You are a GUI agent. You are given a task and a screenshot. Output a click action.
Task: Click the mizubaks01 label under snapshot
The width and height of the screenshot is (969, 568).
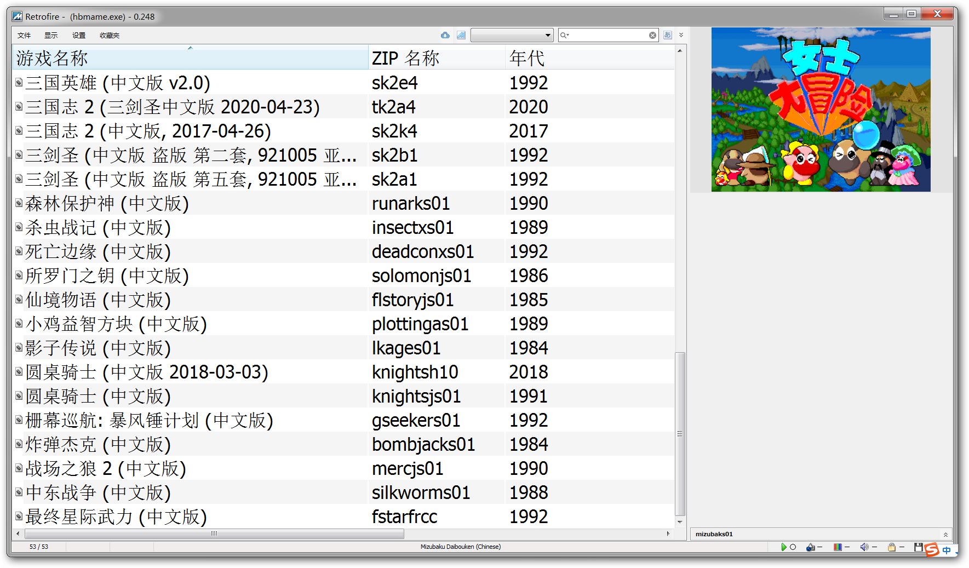click(714, 534)
